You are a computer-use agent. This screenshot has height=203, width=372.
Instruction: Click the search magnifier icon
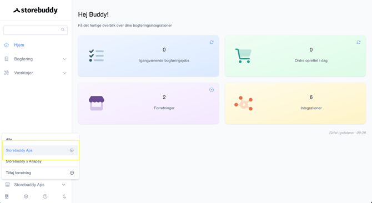click(x=63, y=29)
